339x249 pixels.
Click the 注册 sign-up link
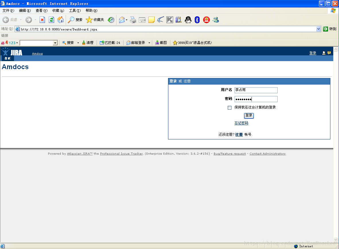239,135
